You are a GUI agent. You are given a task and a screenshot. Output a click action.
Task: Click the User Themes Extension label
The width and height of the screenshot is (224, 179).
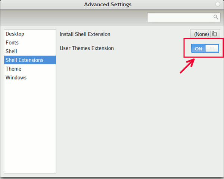[x=87, y=48]
